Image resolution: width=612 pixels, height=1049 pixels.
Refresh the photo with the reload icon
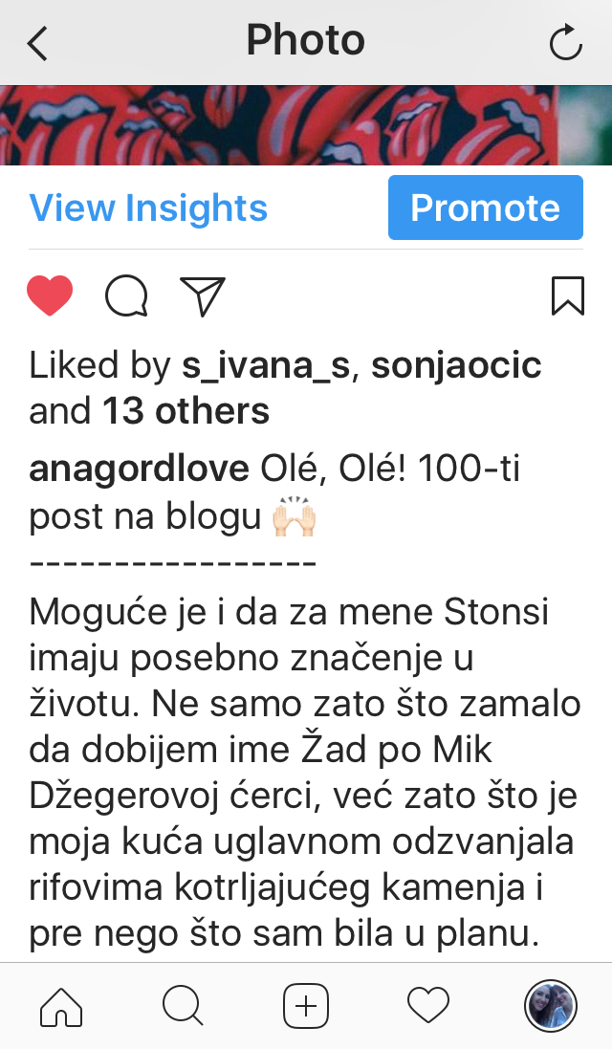click(x=565, y=42)
